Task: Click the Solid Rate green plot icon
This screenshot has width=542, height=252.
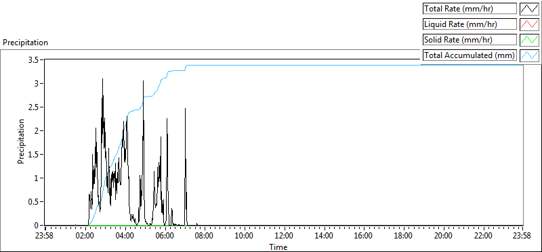Action: point(529,40)
